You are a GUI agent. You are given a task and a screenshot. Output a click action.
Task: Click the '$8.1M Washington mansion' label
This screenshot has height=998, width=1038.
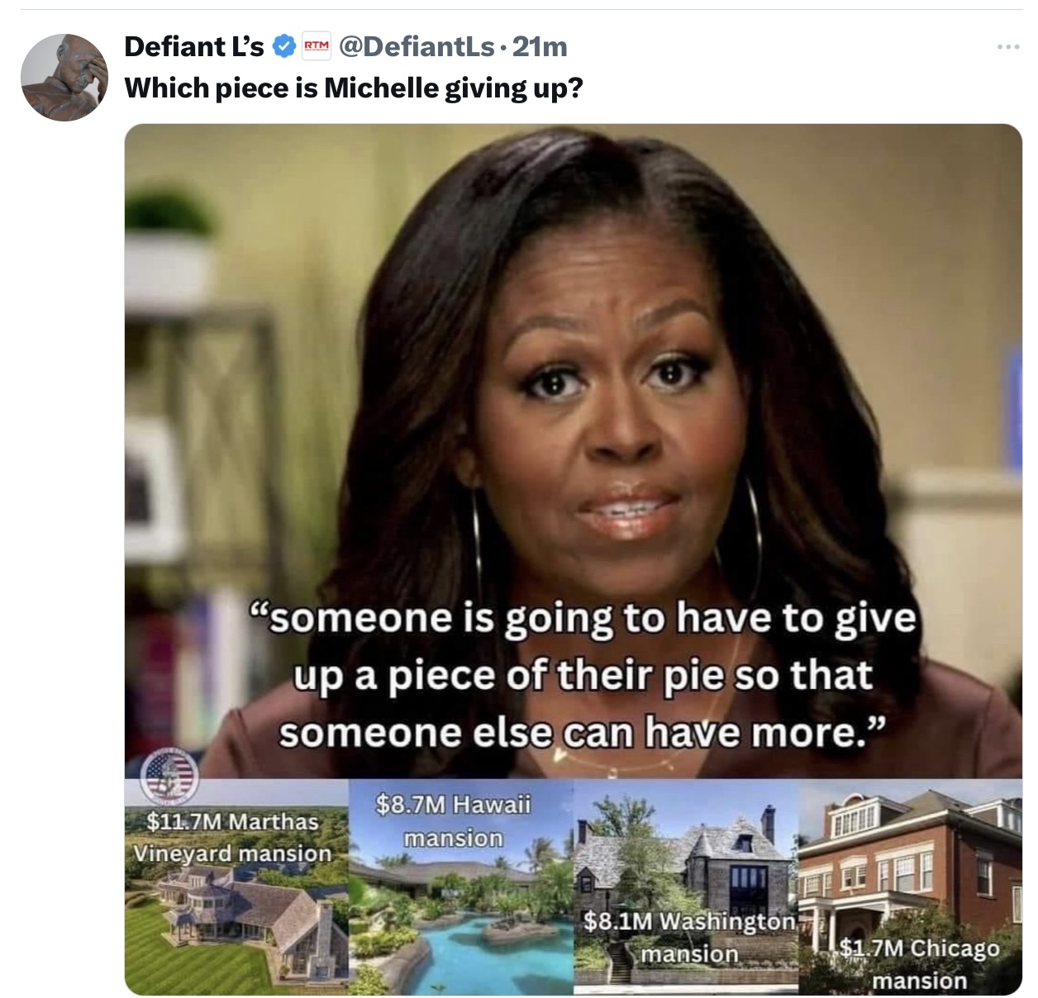689,937
